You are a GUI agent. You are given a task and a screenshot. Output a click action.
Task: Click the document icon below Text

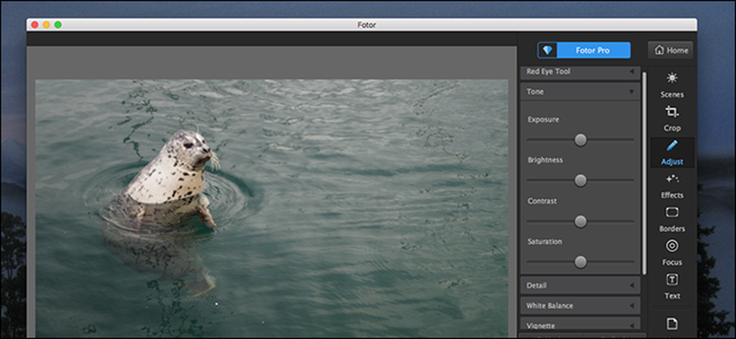[x=672, y=324]
